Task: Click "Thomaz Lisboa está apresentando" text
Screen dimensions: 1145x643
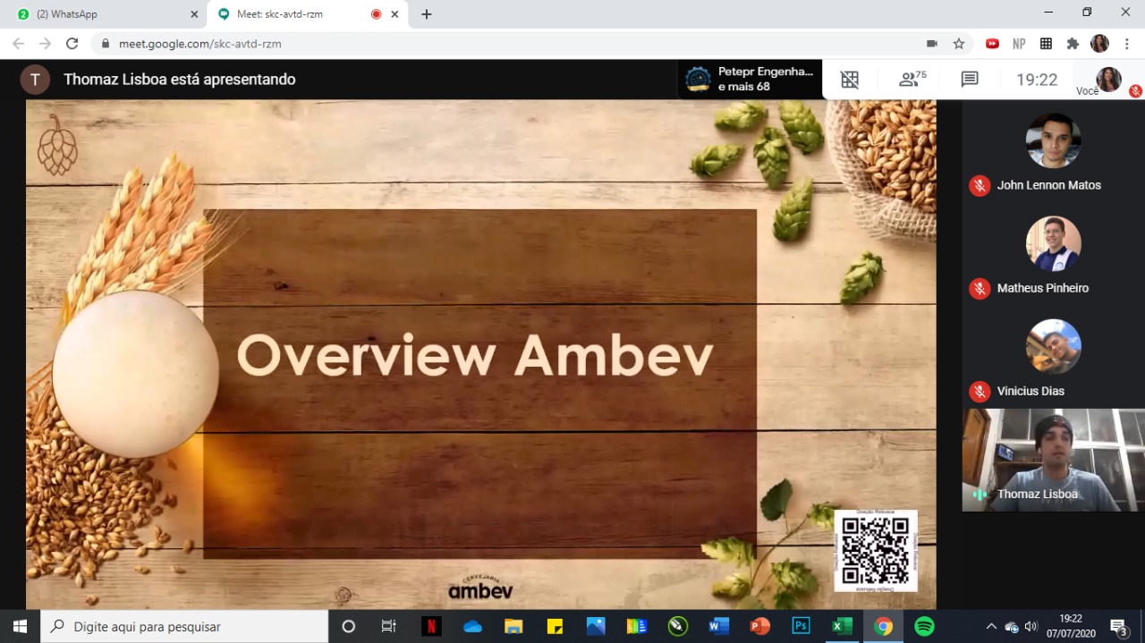Action: (180, 80)
